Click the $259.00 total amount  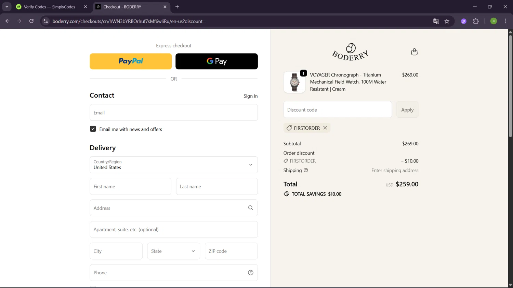click(407, 184)
